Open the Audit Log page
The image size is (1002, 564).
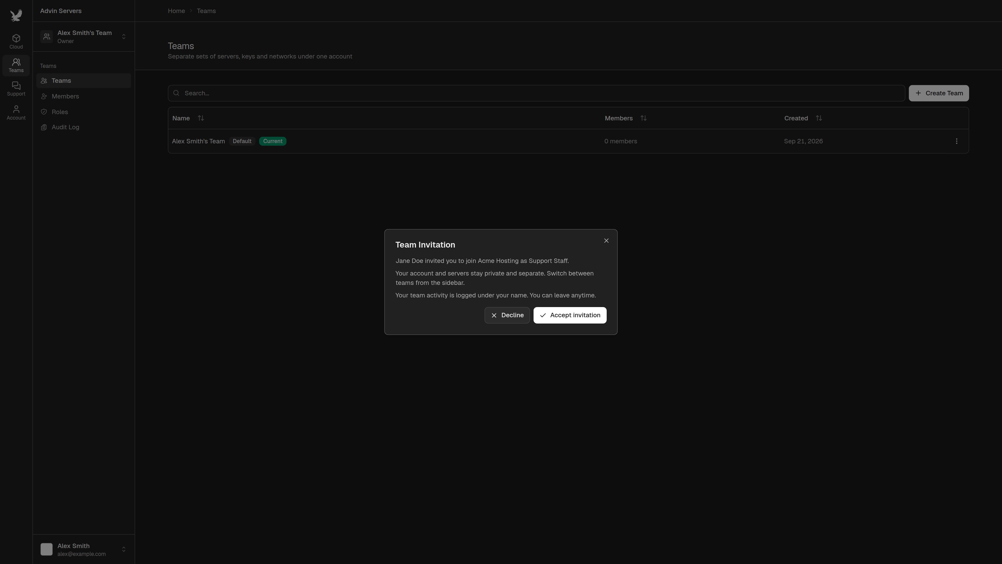click(83, 127)
